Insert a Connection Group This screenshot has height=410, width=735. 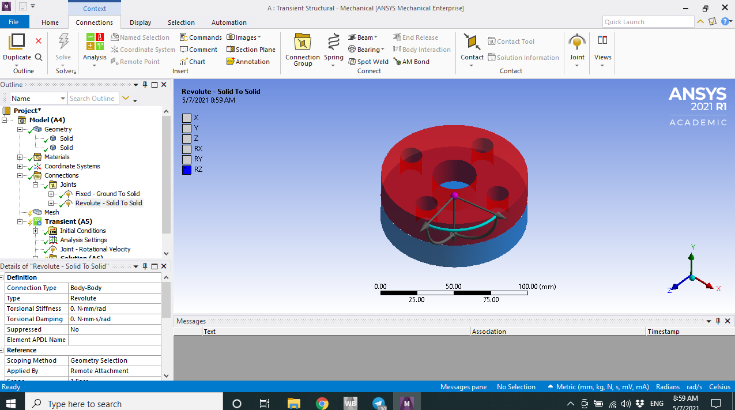303,50
